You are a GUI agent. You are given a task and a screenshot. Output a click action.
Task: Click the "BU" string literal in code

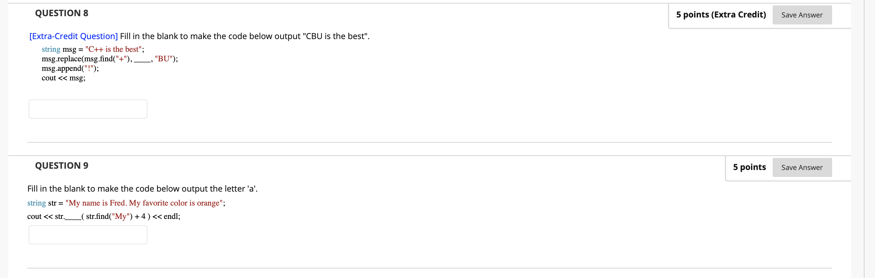tap(164, 59)
